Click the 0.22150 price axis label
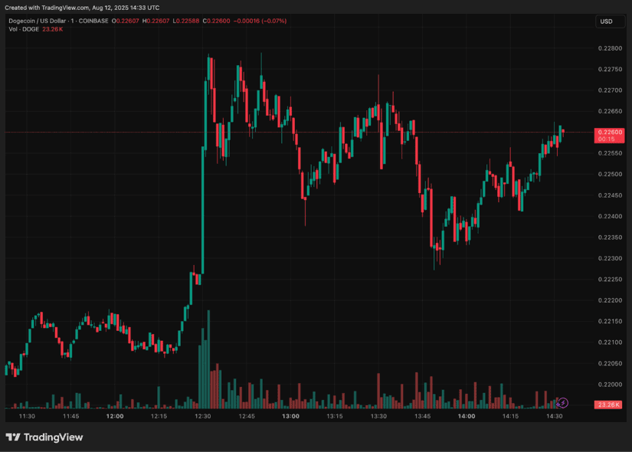 [610, 321]
